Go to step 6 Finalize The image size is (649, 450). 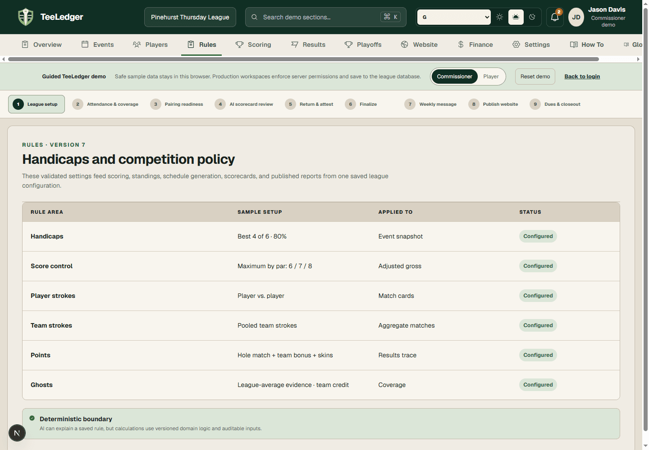361,104
